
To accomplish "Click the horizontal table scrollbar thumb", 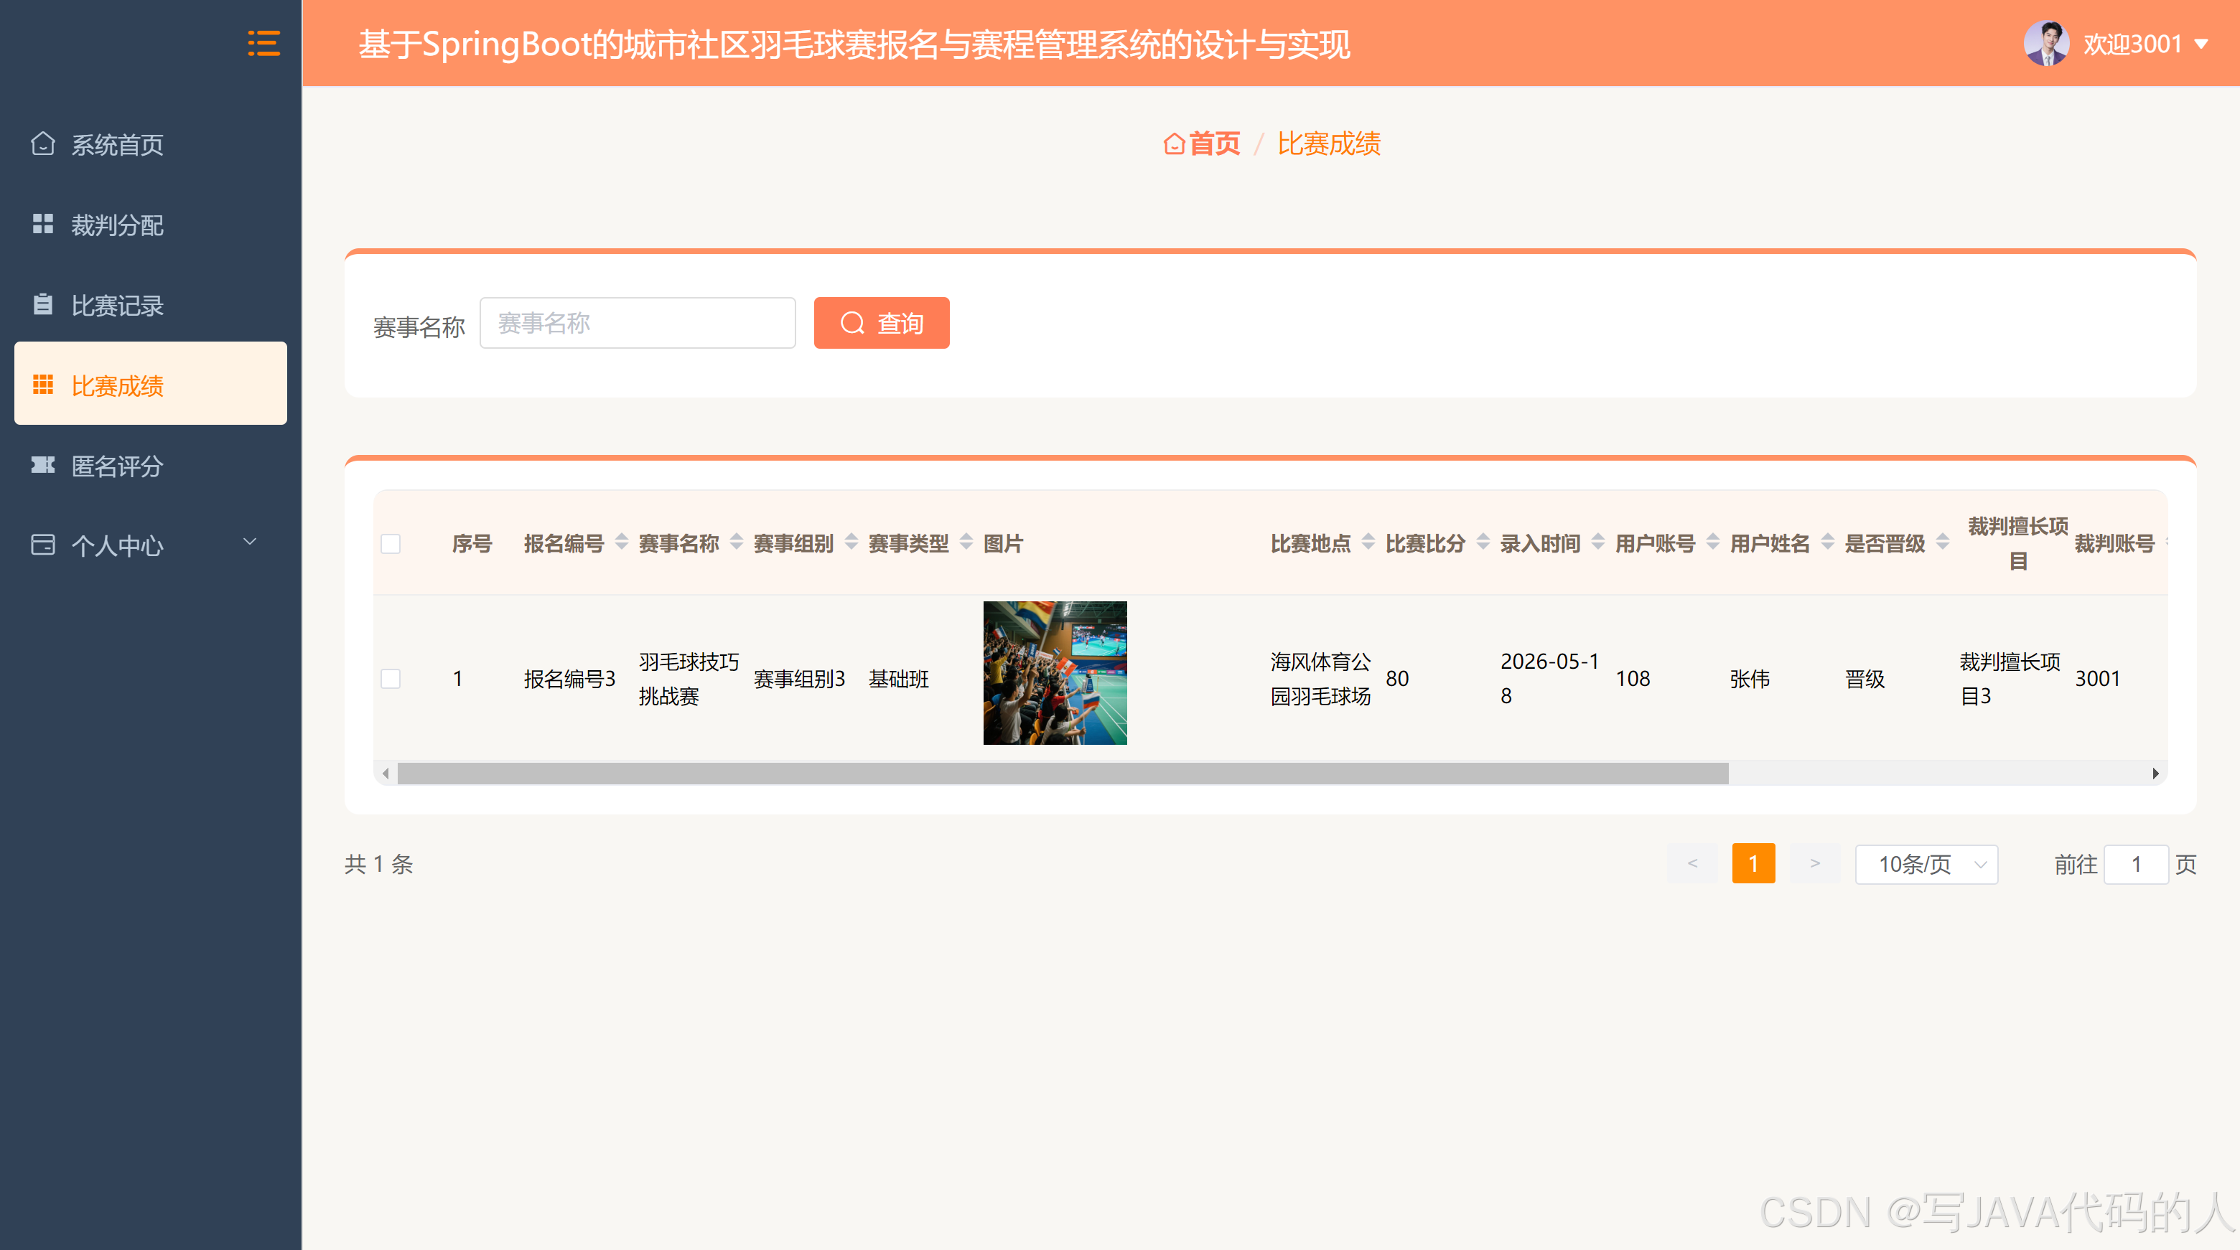I will pos(1063,773).
